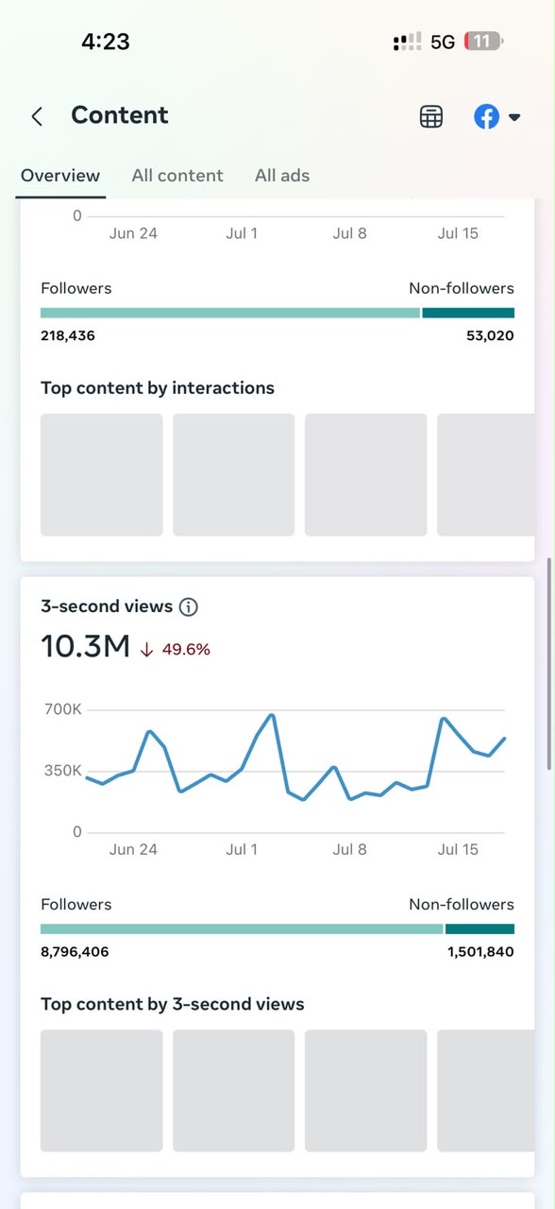
Task: Switch to the All ads tab
Action: 282,176
